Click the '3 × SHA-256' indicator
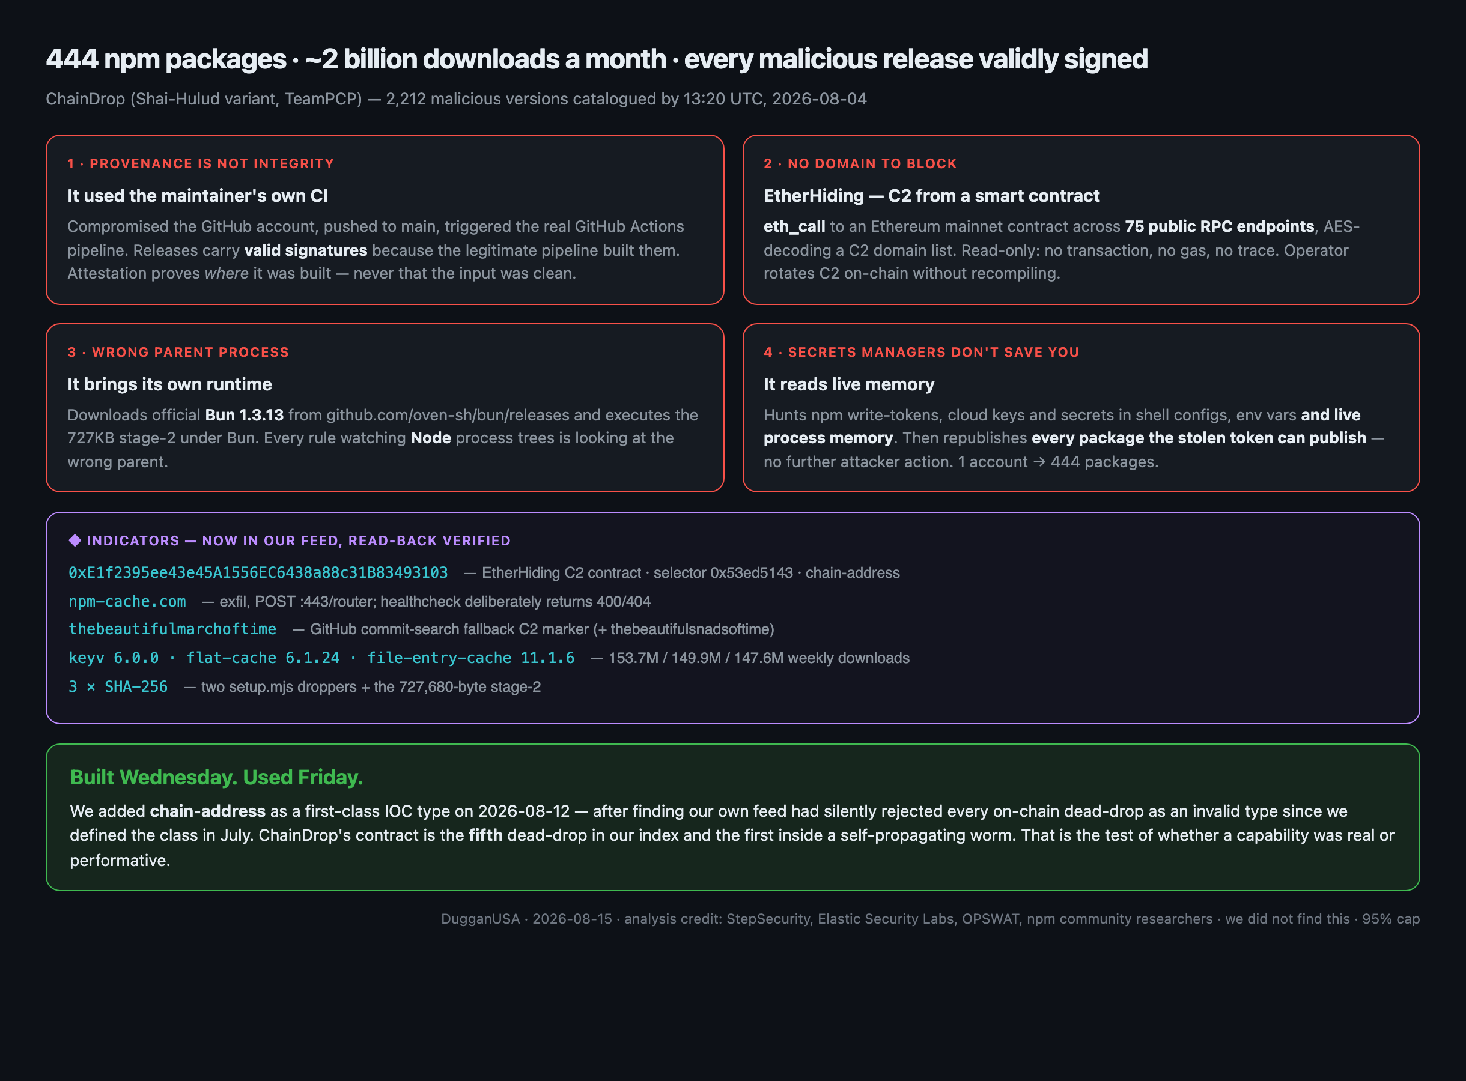The width and height of the screenshot is (1466, 1081). (x=118, y=686)
